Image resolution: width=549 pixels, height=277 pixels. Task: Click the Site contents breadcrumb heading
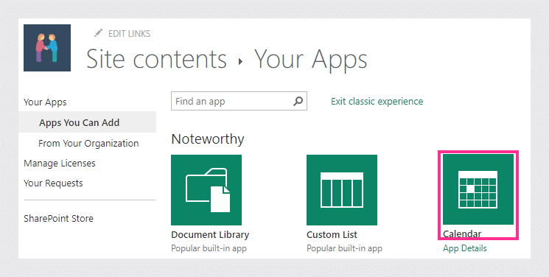156,59
